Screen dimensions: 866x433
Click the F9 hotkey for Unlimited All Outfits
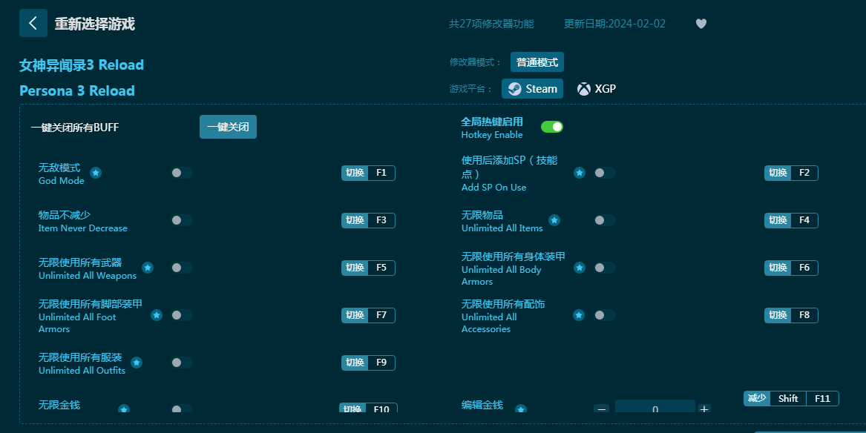coord(368,363)
